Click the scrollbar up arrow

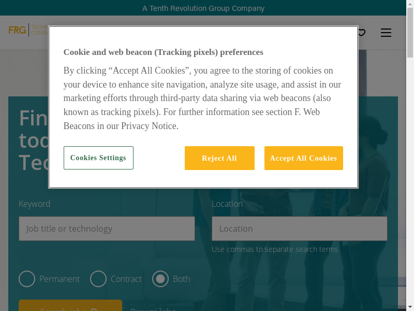click(410, 4)
